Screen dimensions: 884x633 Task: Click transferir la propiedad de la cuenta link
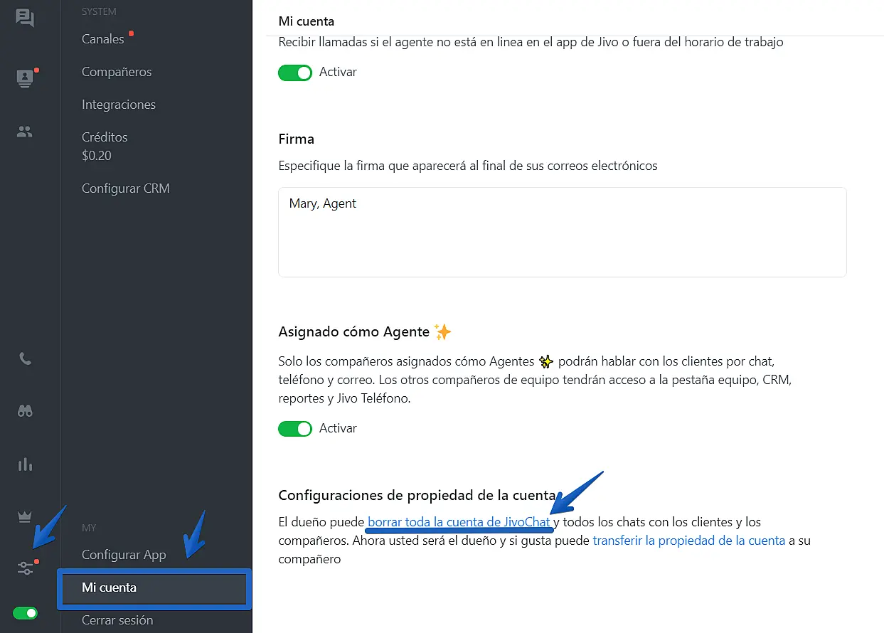(x=688, y=541)
